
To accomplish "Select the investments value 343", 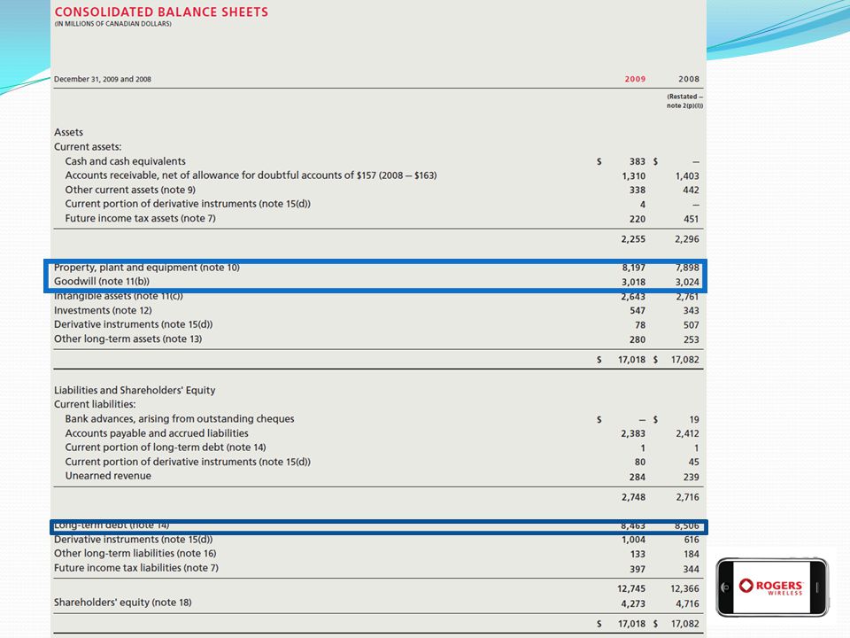I will (692, 311).
